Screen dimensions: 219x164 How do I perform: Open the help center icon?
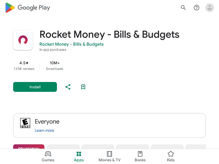pos(196,8)
